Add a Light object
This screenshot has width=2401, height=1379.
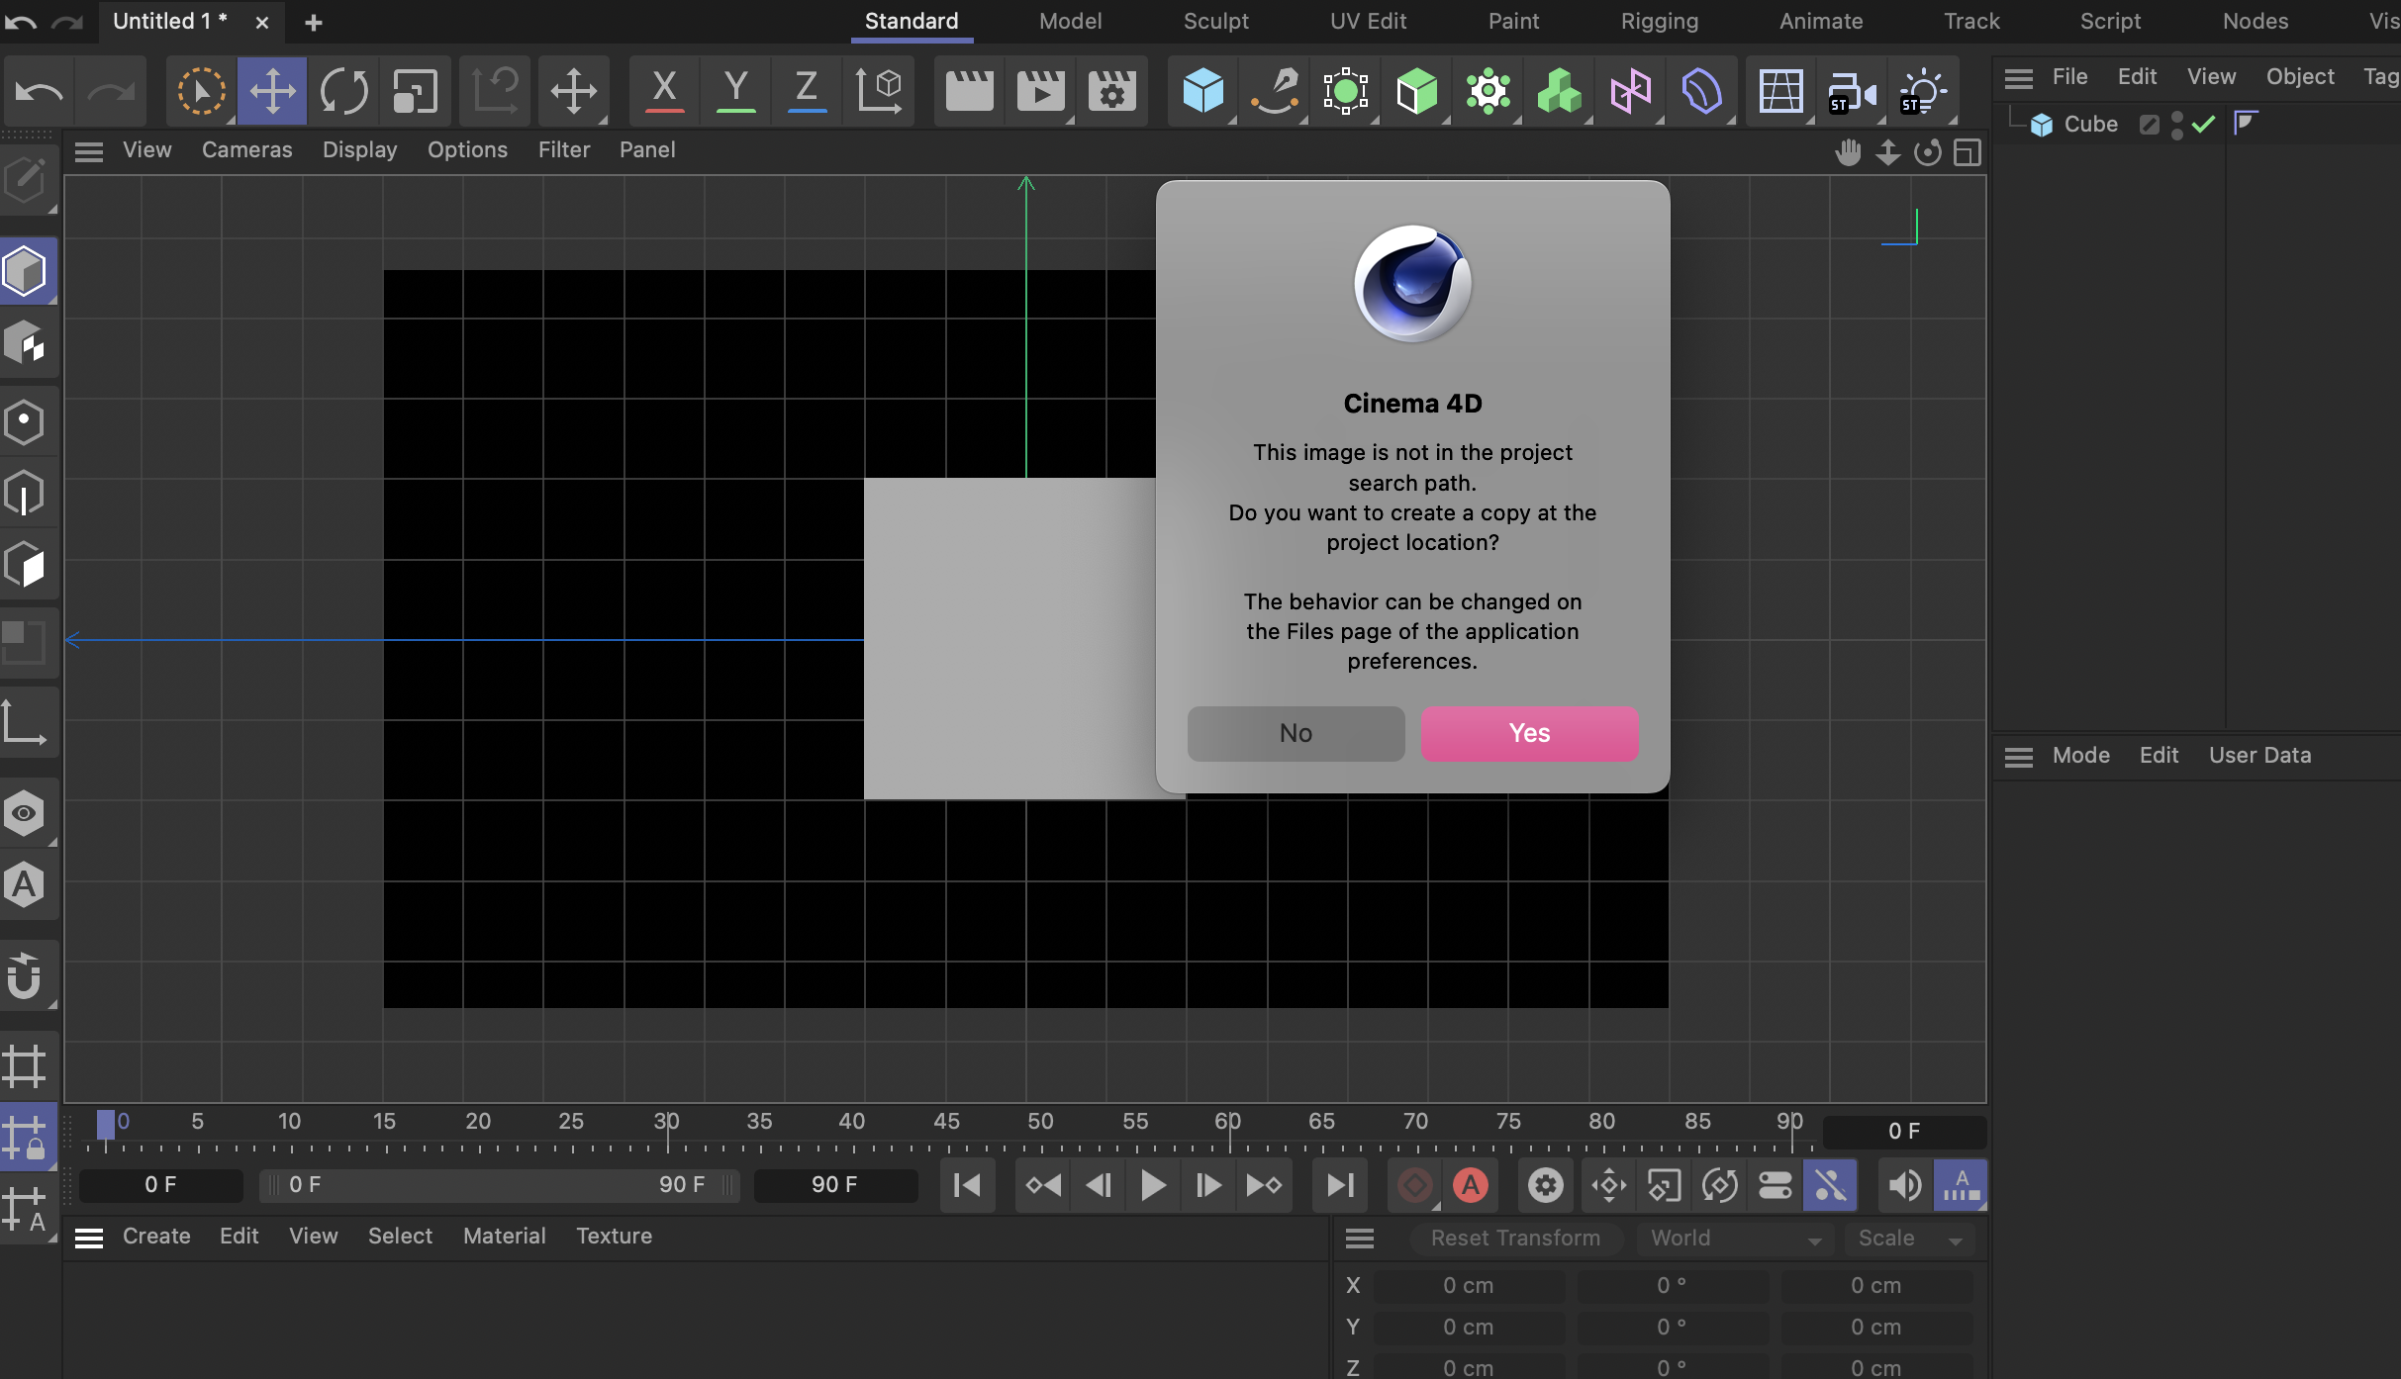1923,91
